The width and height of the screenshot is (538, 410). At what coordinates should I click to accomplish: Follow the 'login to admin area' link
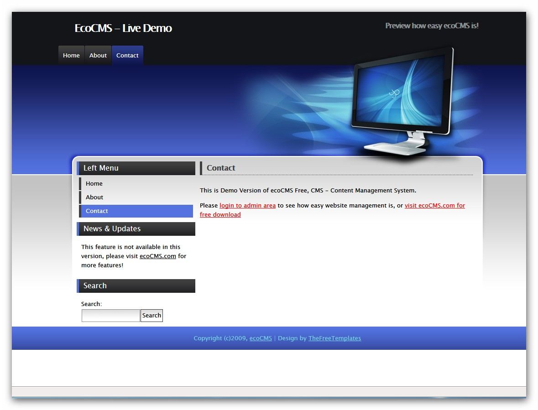[x=247, y=205]
